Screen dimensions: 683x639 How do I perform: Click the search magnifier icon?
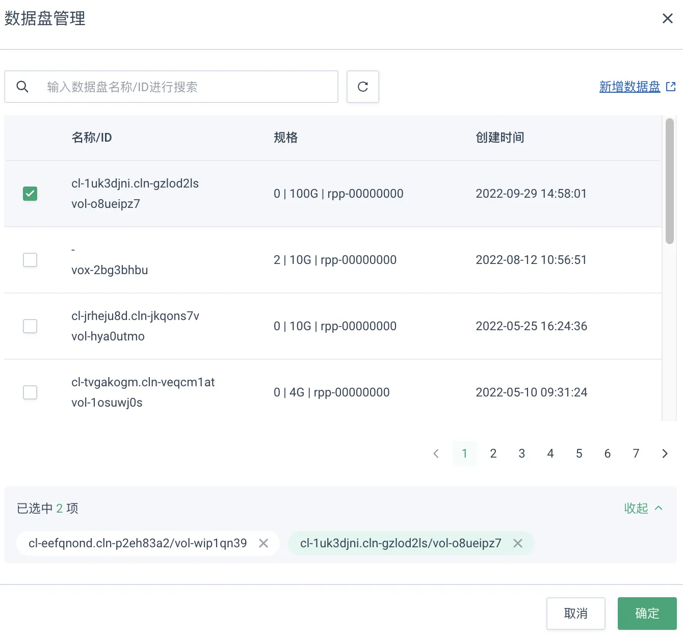22,87
